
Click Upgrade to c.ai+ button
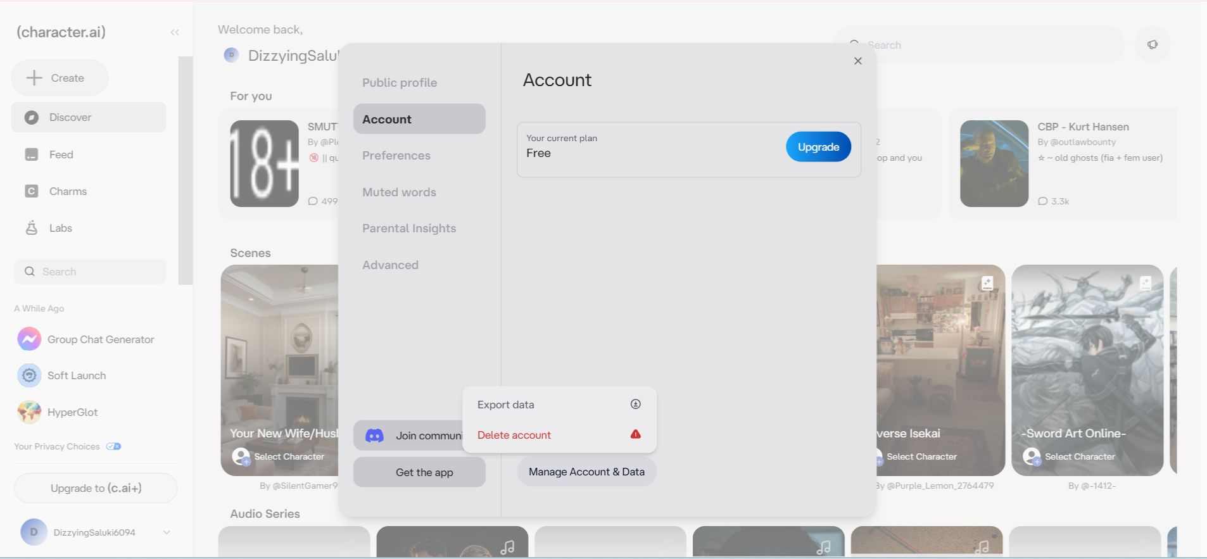click(x=96, y=488)
